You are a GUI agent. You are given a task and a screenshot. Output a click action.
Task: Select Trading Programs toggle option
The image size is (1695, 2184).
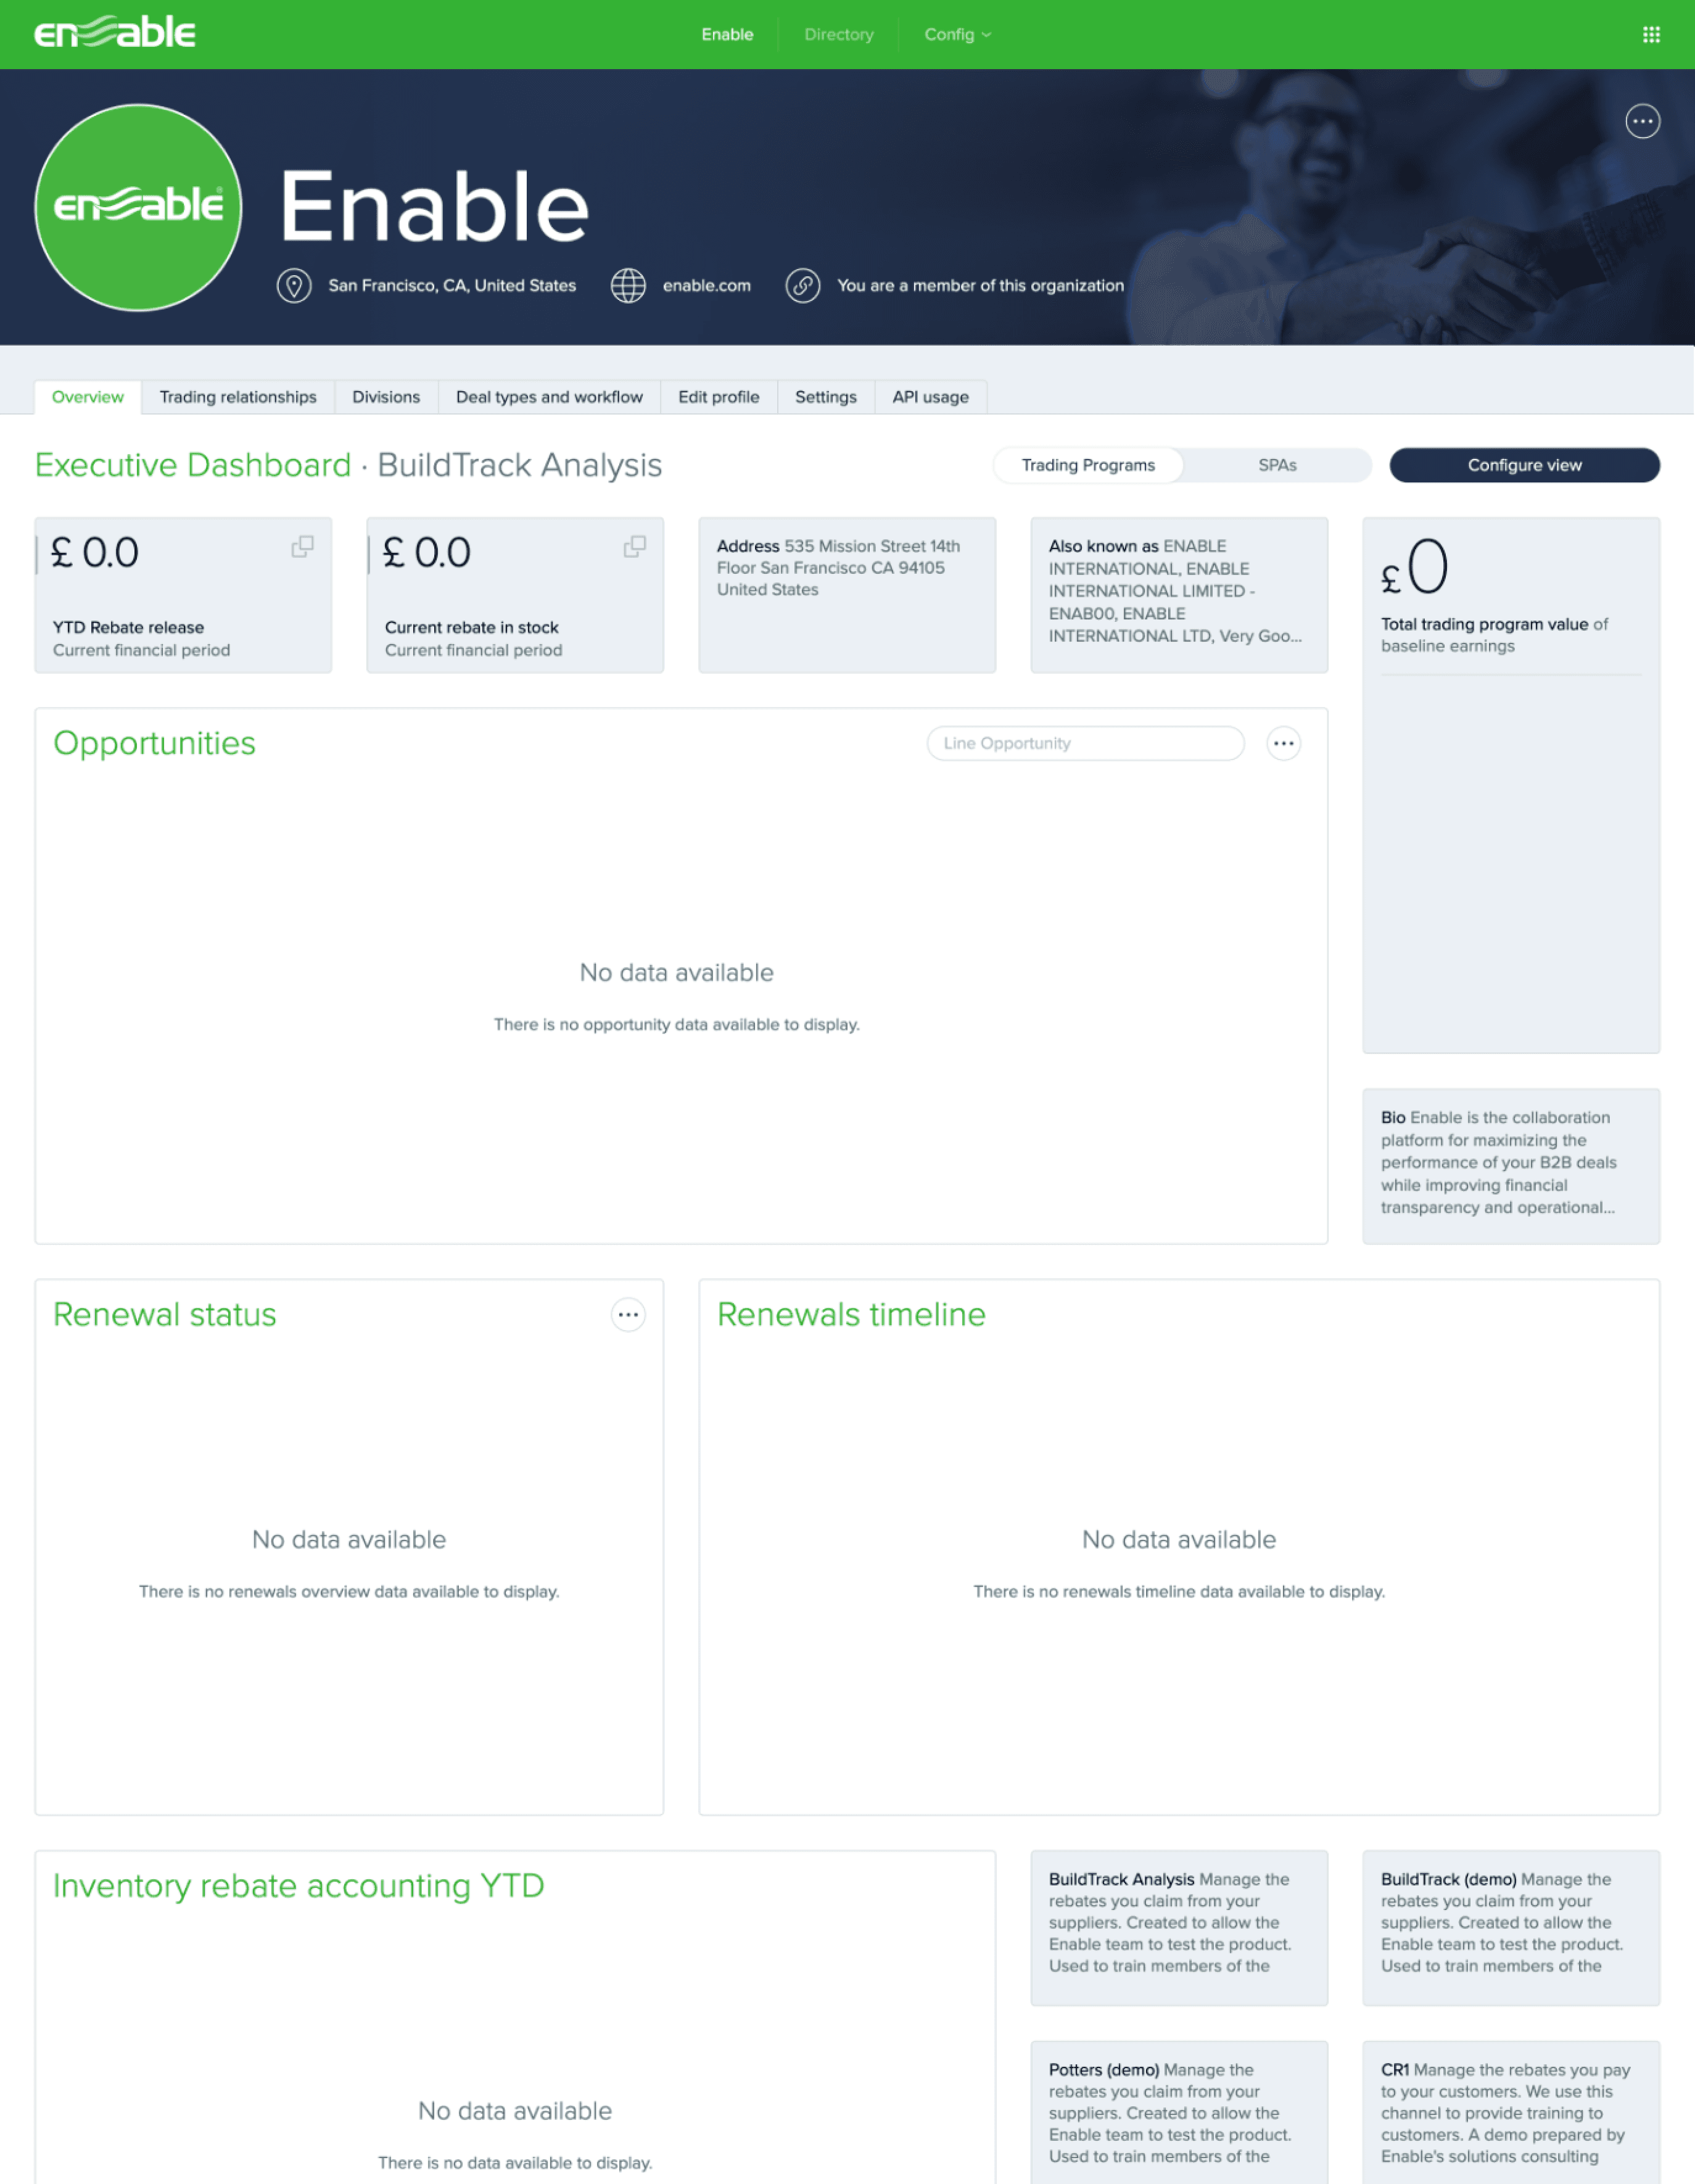click(x=1088, y=466)
